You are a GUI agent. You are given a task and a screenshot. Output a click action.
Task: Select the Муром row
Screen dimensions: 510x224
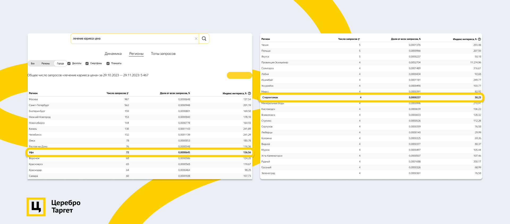tap(371, 150)
